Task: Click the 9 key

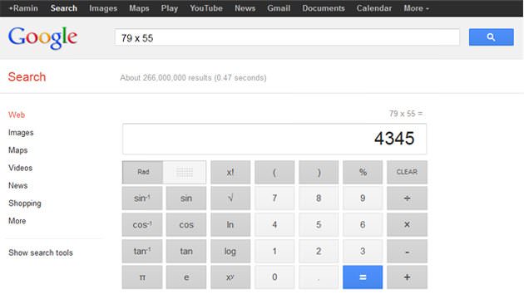Action: click(363, 199)
